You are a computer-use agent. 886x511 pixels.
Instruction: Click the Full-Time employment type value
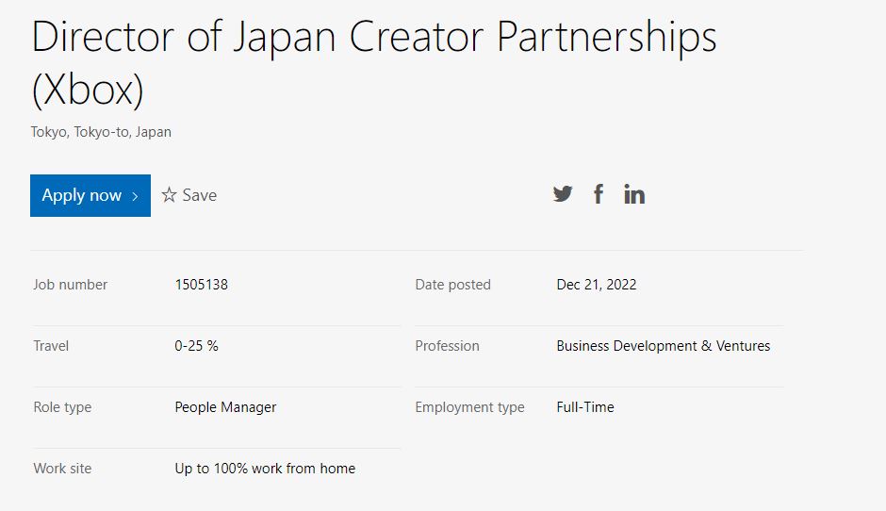click(584, 407)
